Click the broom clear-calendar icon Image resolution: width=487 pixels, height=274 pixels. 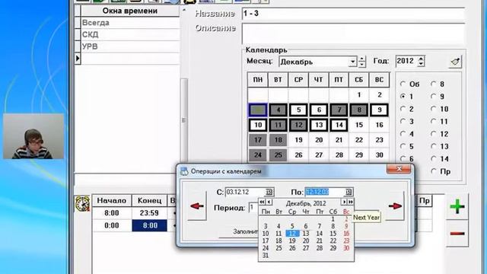[455, 62]
